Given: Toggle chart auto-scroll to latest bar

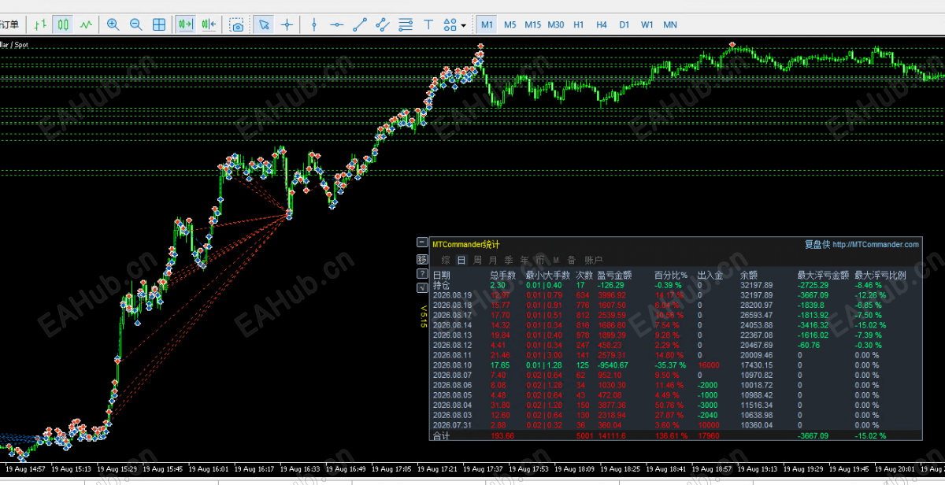Looking at the screenshot, I should 186,24.
